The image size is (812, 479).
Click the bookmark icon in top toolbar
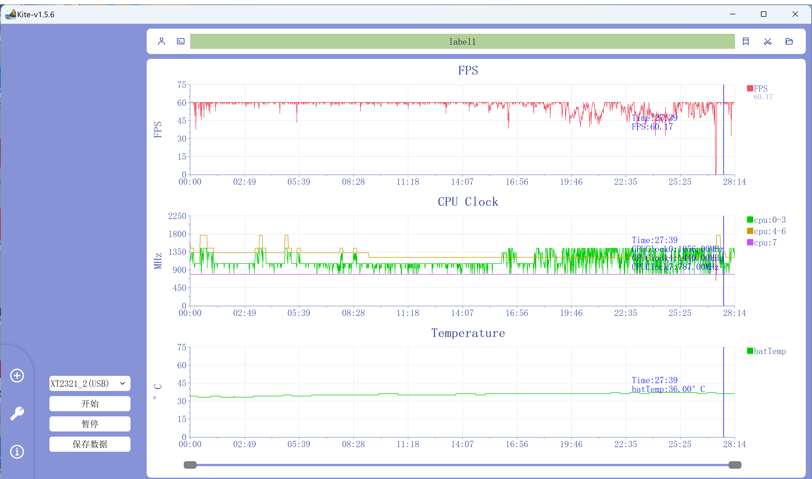pos(746,41)
